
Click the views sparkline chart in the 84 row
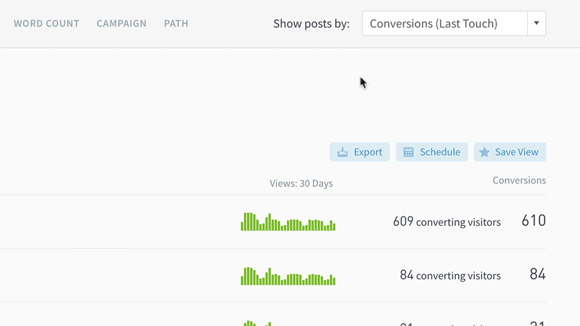(x=288, y=275)
